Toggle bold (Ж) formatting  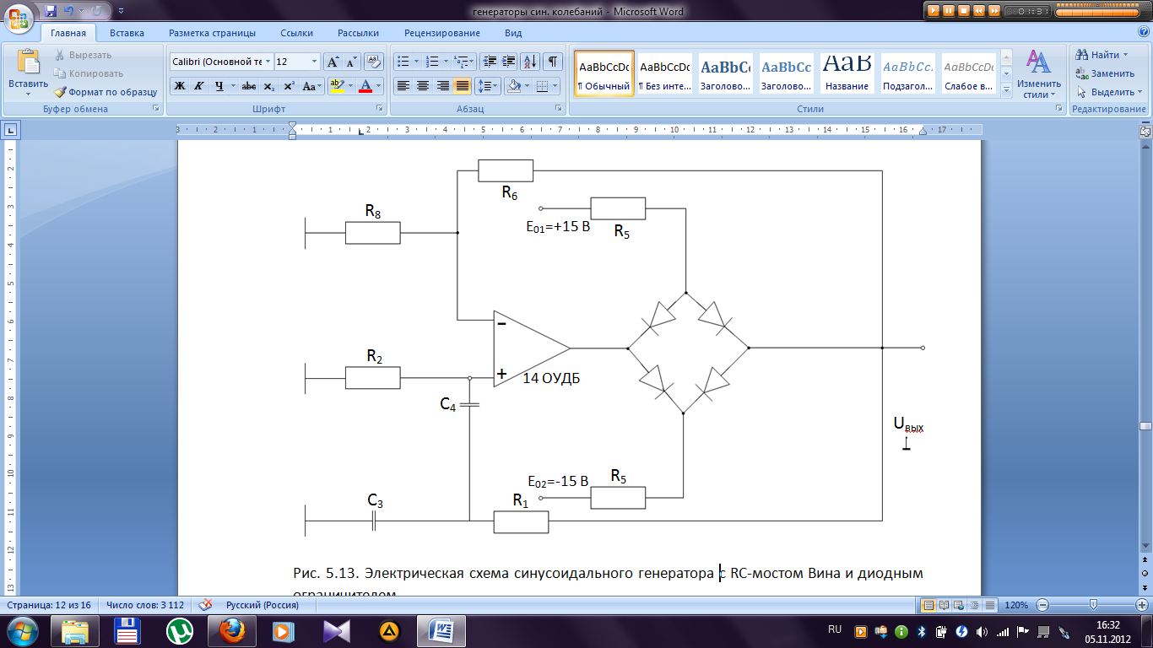tap(179, 86)
